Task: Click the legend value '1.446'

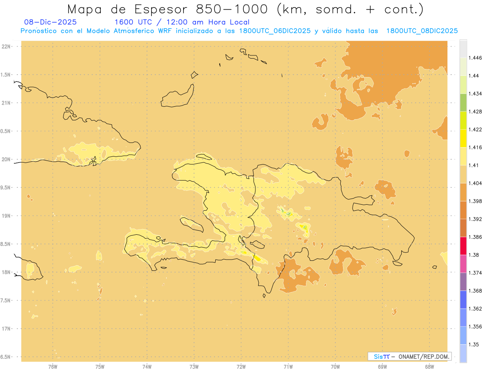Action: 475,58
